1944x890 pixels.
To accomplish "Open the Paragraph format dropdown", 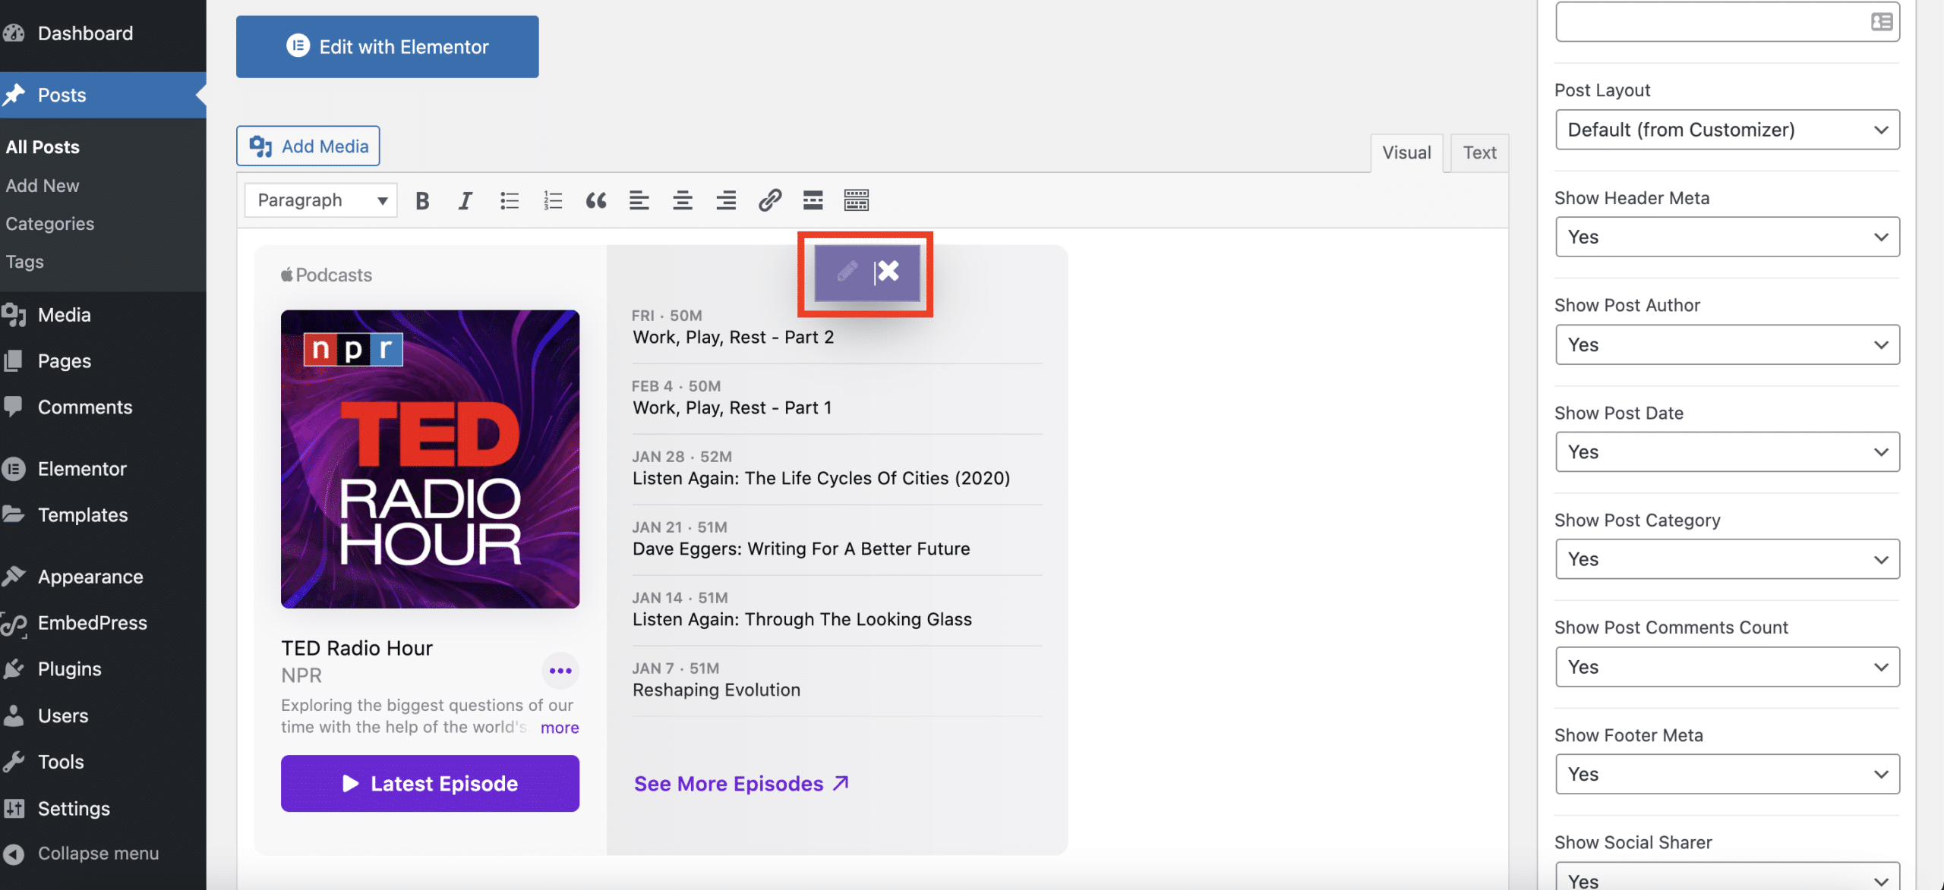I will click(320, 200).
